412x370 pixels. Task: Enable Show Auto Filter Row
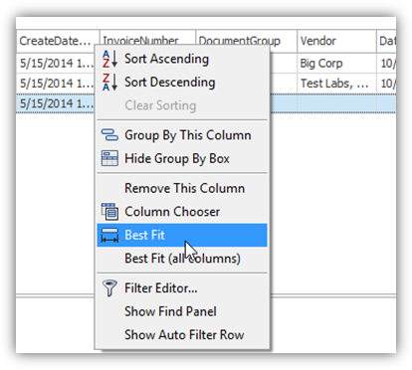tap(182, 335)
